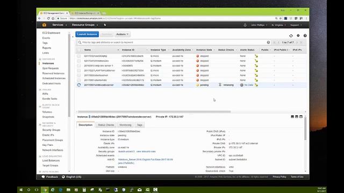Set details pane to smallest layout icon

[292, 117]
